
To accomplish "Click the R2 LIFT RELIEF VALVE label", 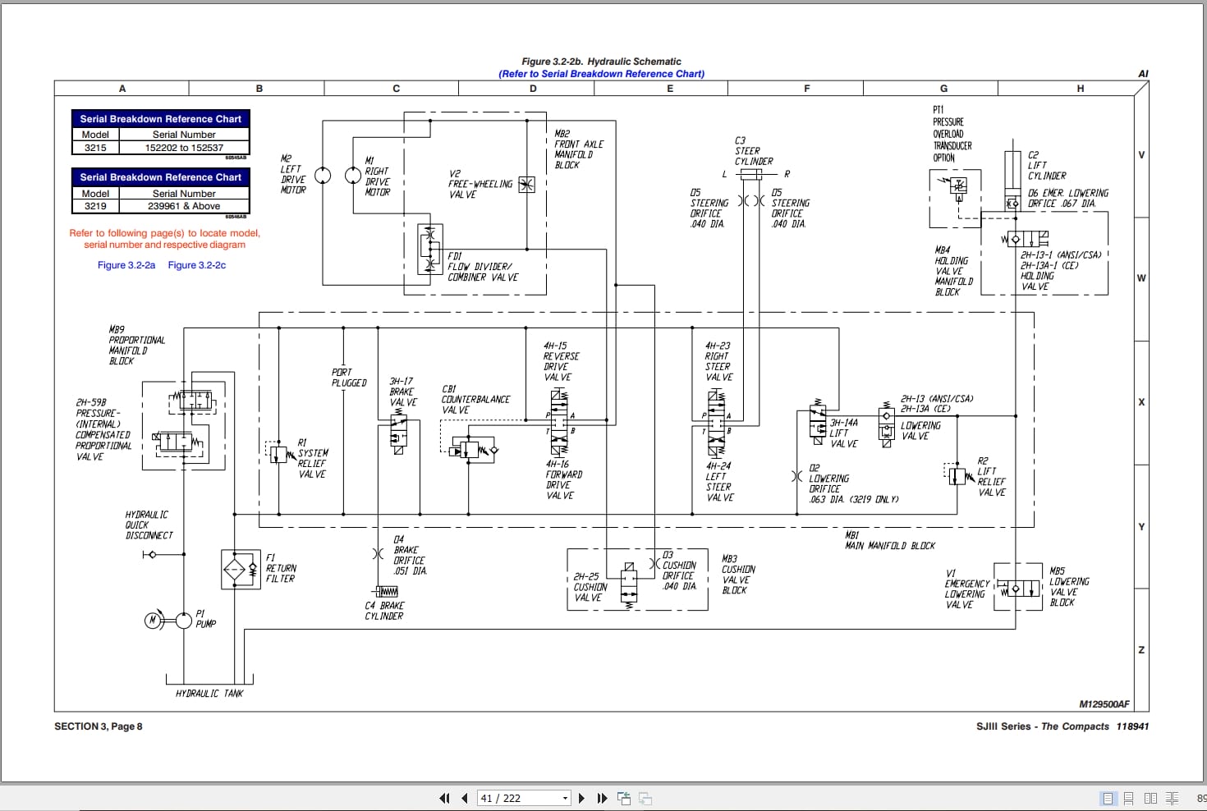I will tap(991, 477).
